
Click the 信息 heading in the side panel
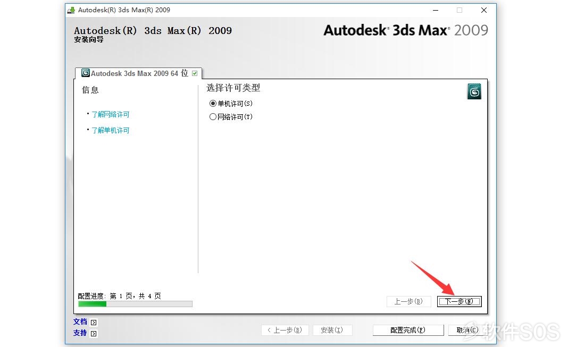click(90, 90)
